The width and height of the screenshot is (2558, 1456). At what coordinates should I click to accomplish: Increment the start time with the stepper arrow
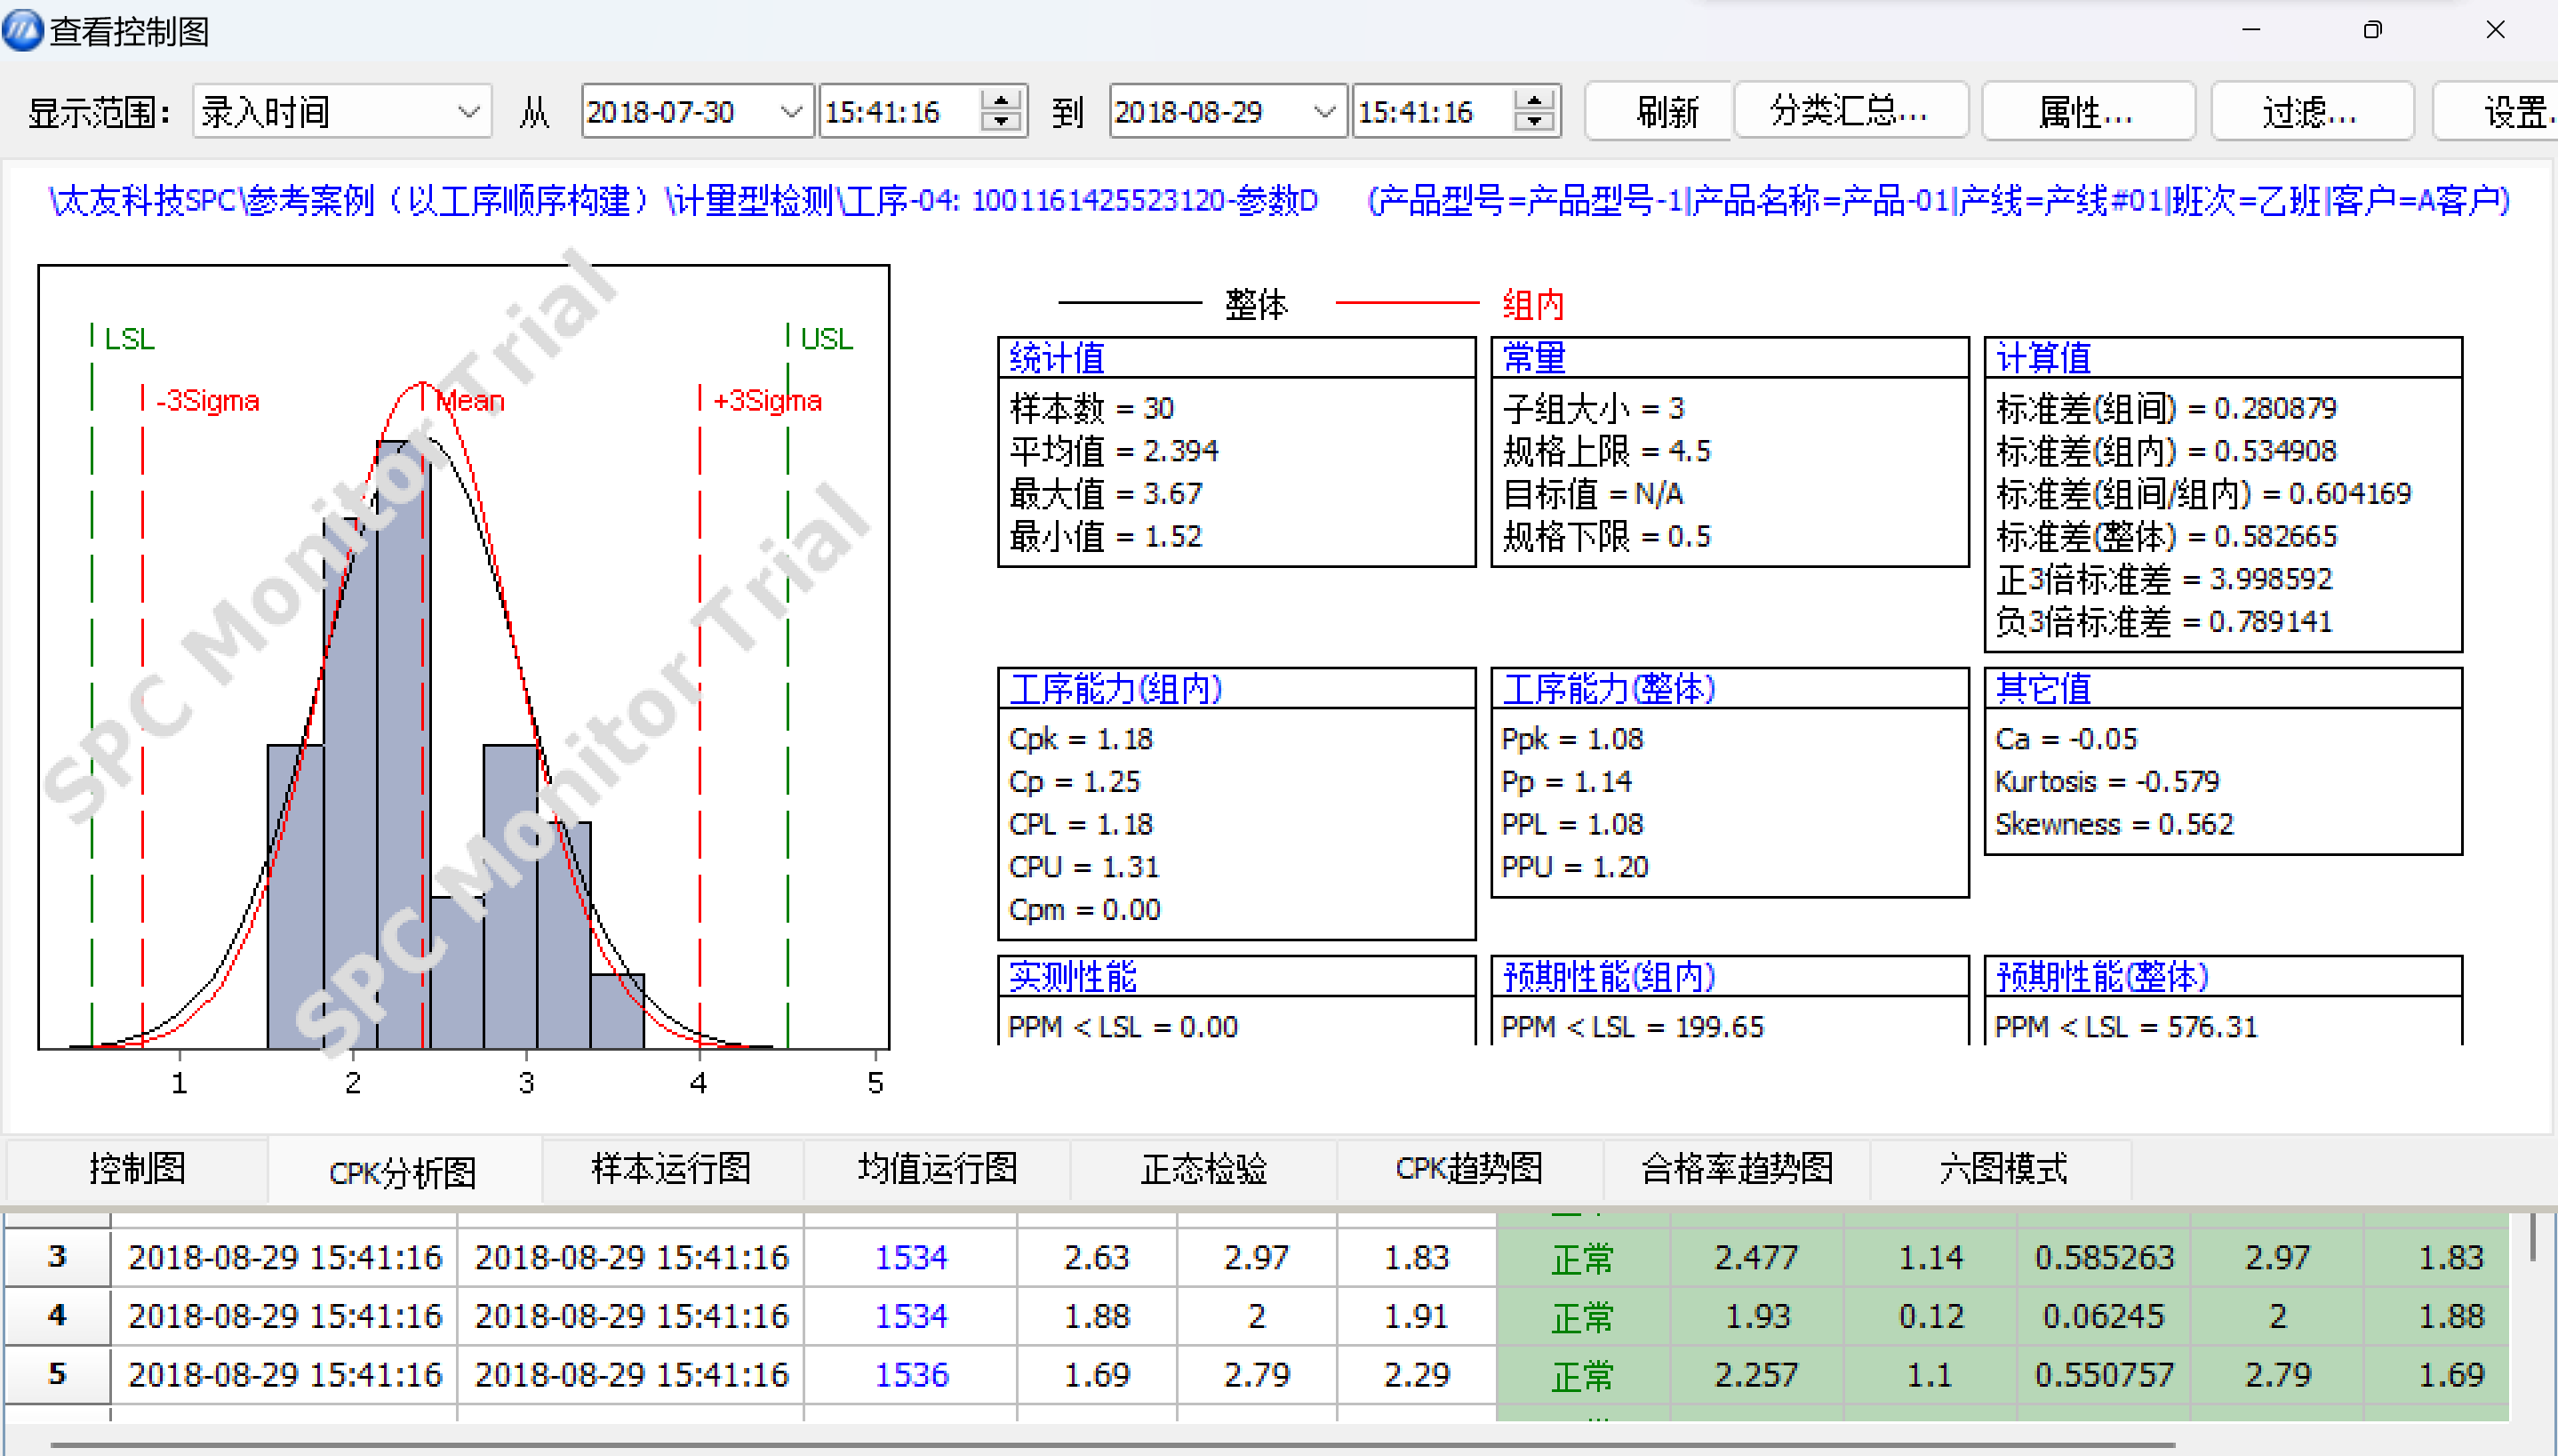point(1000,99)
